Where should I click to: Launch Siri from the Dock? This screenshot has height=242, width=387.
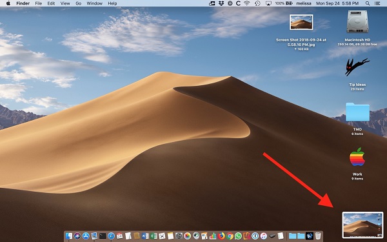pos(77,236)
